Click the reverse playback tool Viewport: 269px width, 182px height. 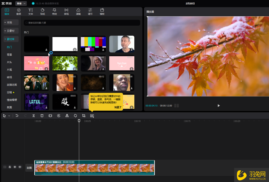point(59,116)
